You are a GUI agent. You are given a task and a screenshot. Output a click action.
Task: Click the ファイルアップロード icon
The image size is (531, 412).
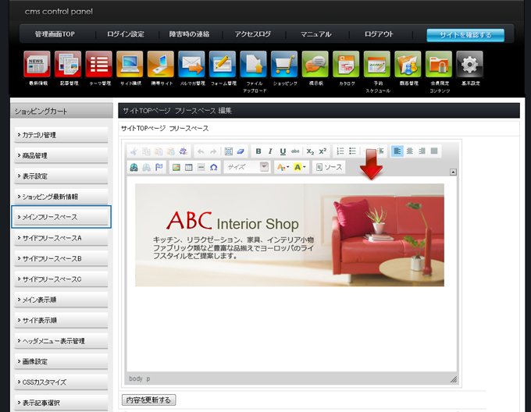coord(253,64)
